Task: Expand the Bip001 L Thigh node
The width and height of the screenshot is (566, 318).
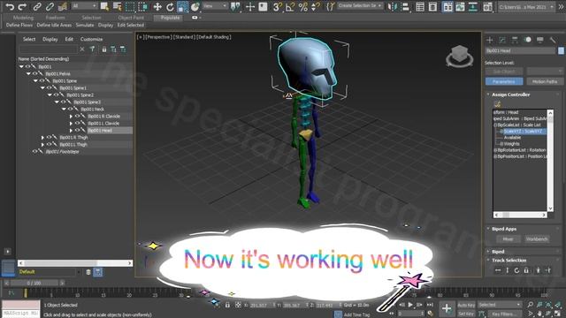Action: click(42, 145)
